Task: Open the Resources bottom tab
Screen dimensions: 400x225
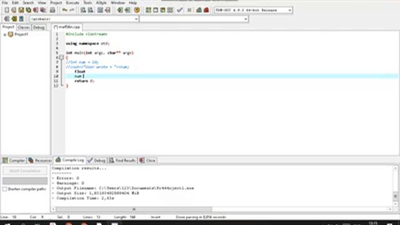Action: (x=40, y=161)
